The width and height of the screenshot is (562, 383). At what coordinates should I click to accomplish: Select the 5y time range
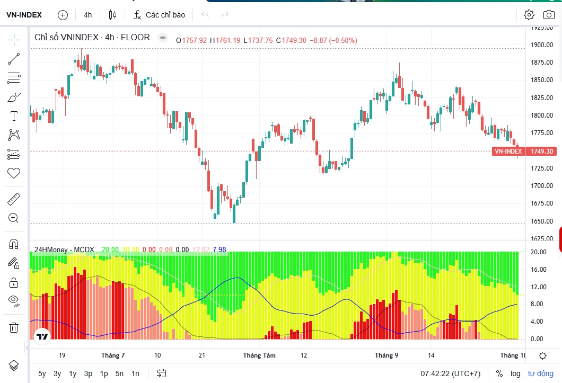(42, 373)
